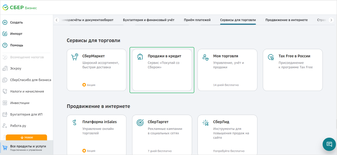The image size is (337, 155).
Task: Click the Моя торговля icon
Action: tap(206, 57)
